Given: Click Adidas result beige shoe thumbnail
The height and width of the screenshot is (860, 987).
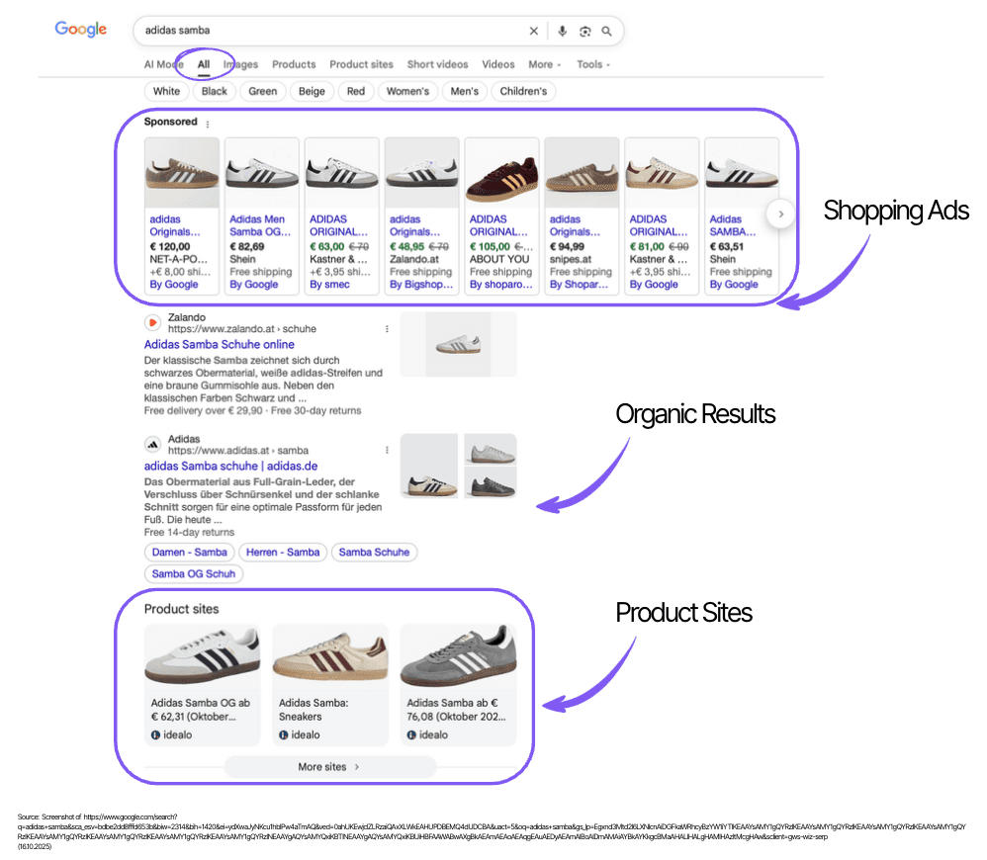Looking at the screenshot, I should tap(429, 466).
